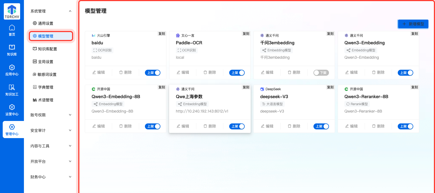Open 敏感词设置 menu item
Viewport: 435px width, 193px height.
click(51, 74)
